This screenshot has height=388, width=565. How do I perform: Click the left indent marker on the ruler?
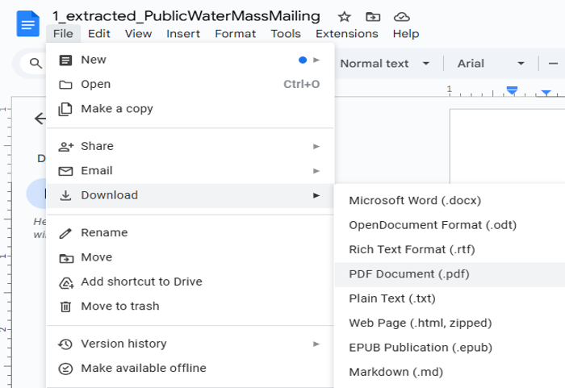tap(512, 91)
